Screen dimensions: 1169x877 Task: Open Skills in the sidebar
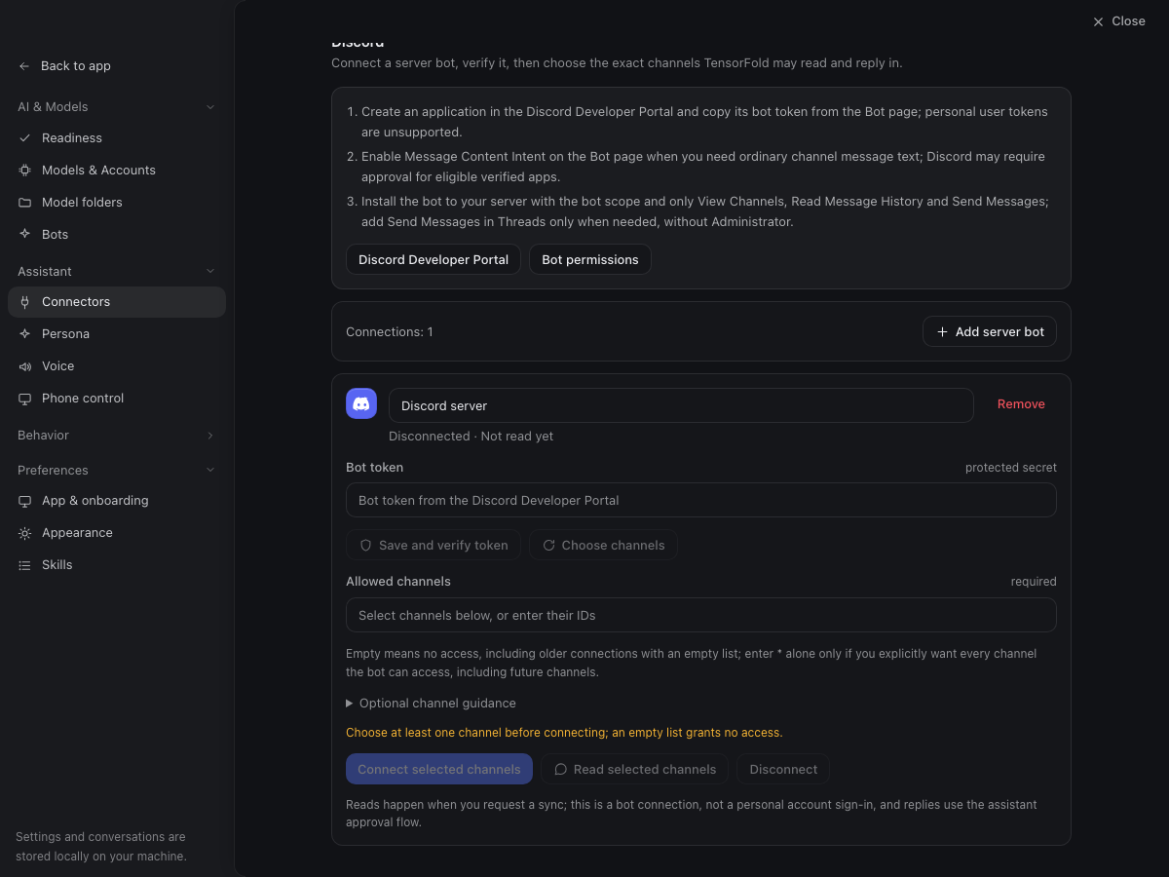coord(117,565)
